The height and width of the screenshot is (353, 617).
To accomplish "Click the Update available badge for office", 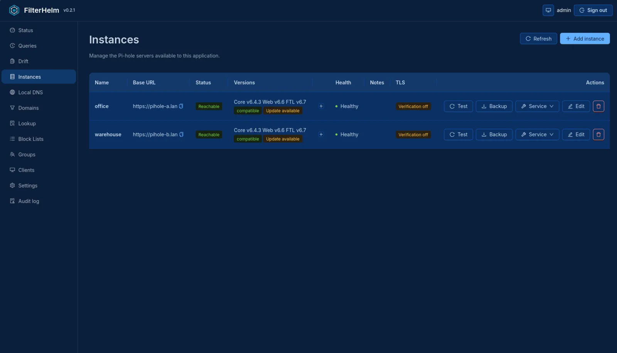I will click(283, 111).
